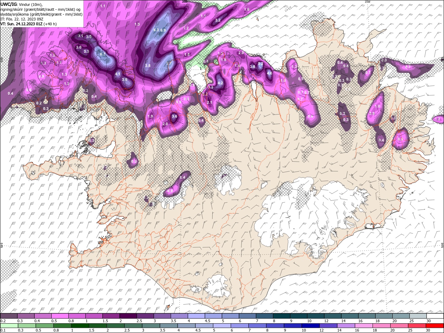Click the rigning/skúrir legend description line
This screenshot has height=333, width=444.
(41, 9)
